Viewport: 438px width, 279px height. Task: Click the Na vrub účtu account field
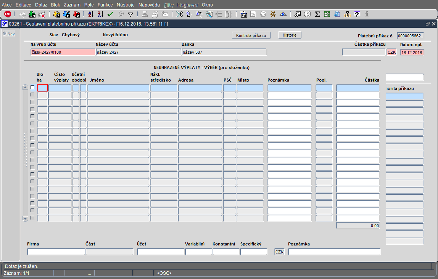pyautogui.click(x=63, y=52)
